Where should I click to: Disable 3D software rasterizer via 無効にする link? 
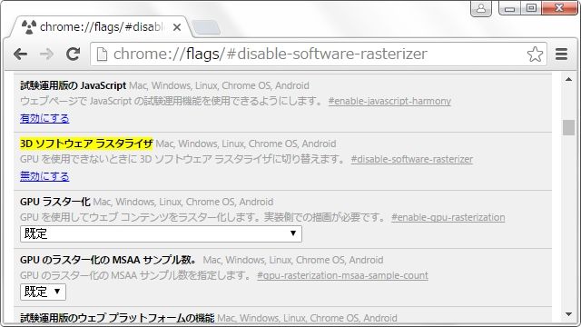(44, 176)
